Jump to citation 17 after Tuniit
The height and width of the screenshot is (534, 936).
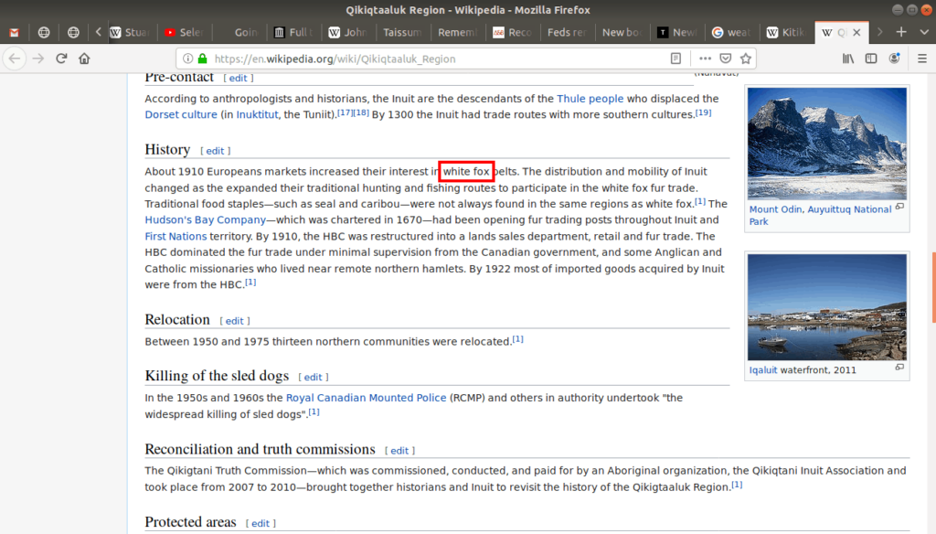(x=345, y=112)
